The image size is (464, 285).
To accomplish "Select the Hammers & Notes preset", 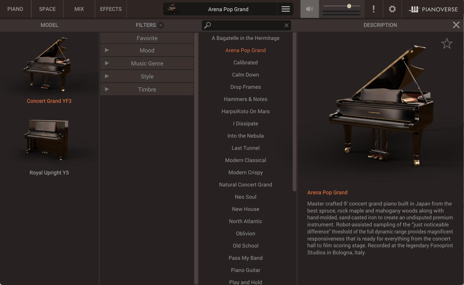I will pos(246,99).
